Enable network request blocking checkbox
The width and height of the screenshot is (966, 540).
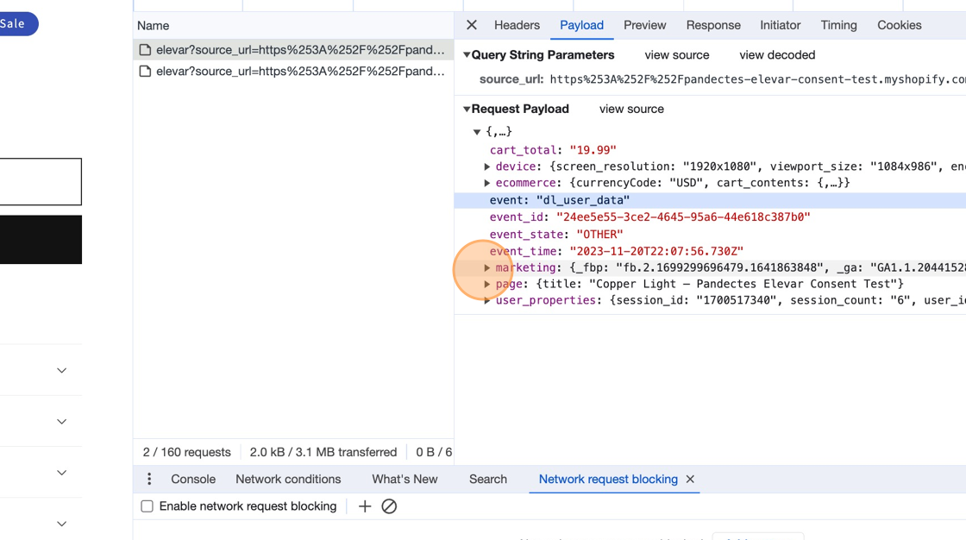[x=147, y=506]
